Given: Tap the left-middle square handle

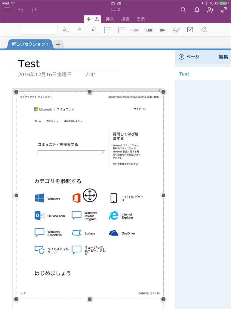Looking at the screenshot, I should click(x=16, y=195).
